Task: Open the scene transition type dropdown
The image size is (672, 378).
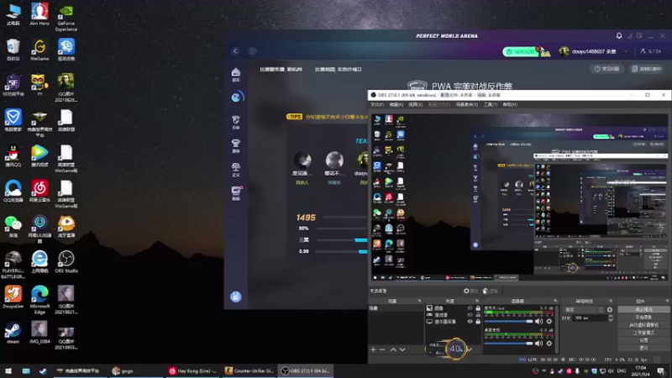Action: (x=583, y=310)
